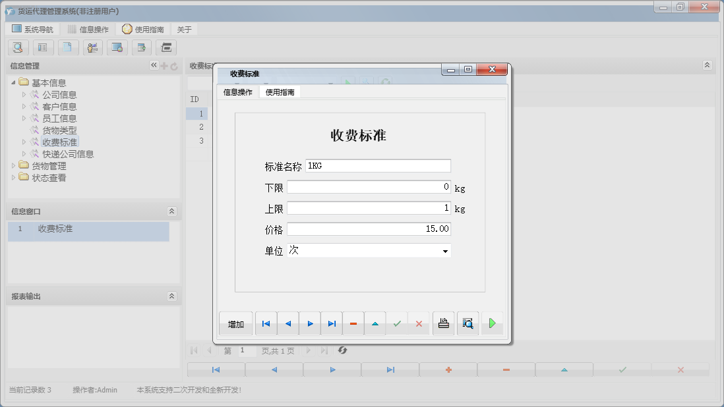
Task: Click the refresh icon in the pager bar
Action: 342,351
